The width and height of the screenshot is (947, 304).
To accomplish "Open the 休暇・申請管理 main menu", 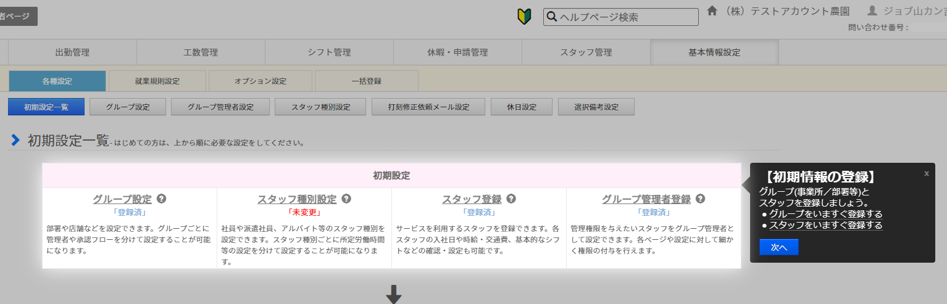I will pyautogui.click(x=457, y=52).
